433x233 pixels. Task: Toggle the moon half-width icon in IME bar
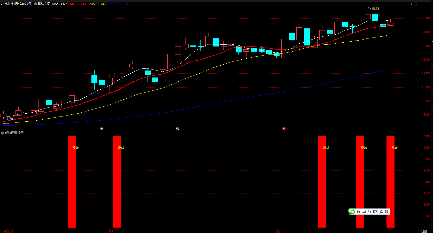pos(364,212)
